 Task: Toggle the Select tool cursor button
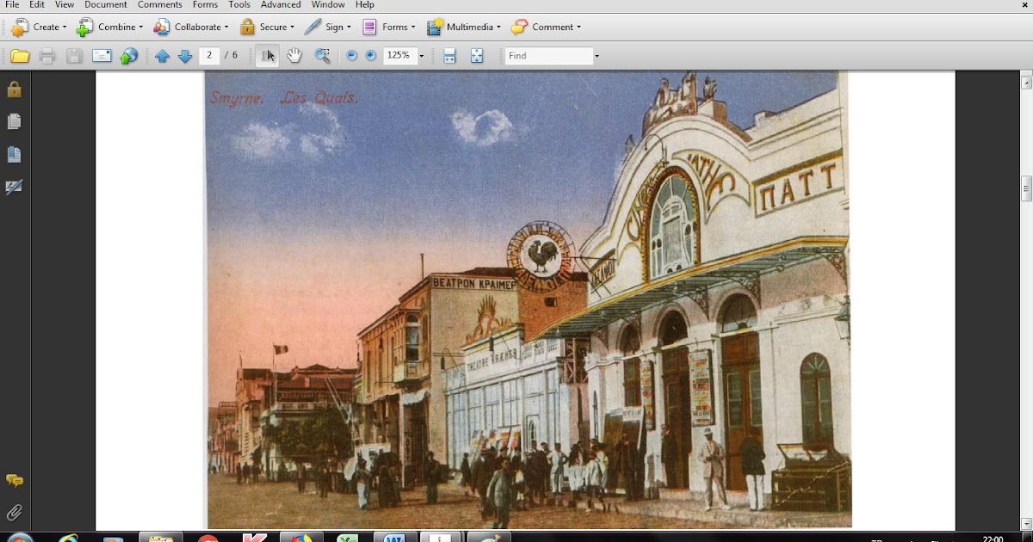(x=268, y=56)
